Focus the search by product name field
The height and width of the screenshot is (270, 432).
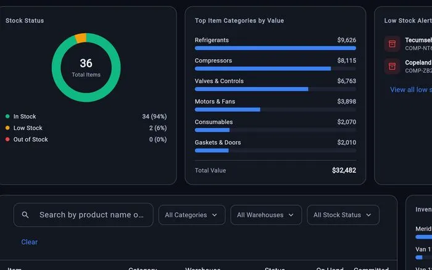tap(83, 215)
